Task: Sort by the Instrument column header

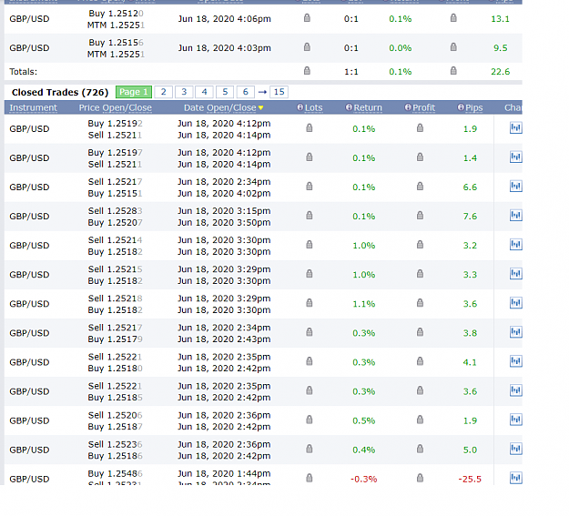Action: pos(33,107)
